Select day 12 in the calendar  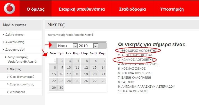85,67
